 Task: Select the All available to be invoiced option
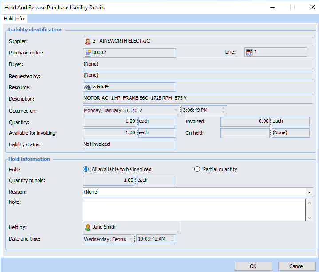point(86,169)
